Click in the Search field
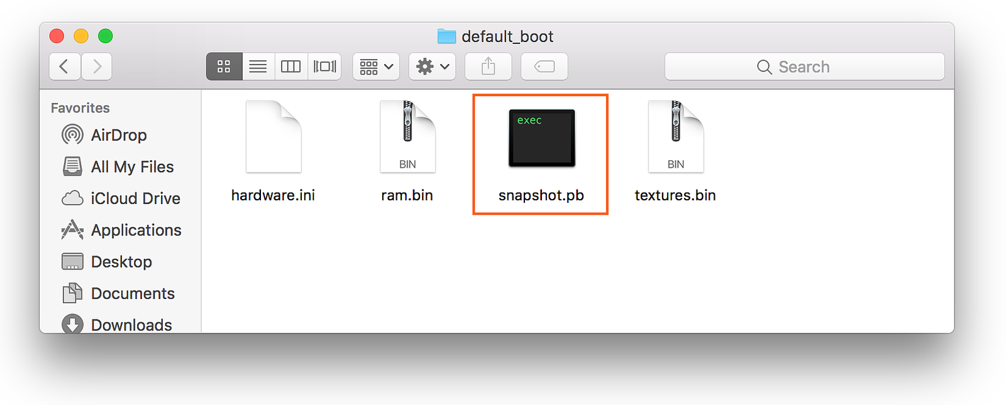Viewport: 1006px width, 405px height. [804, 67]
